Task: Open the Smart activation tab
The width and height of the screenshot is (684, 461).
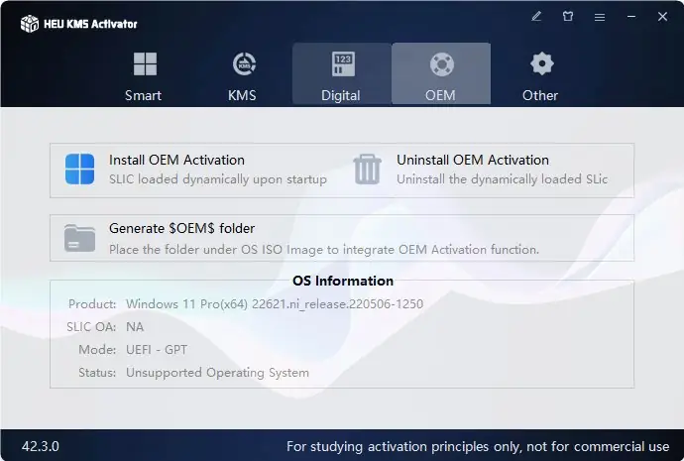Action: (144, 74)
